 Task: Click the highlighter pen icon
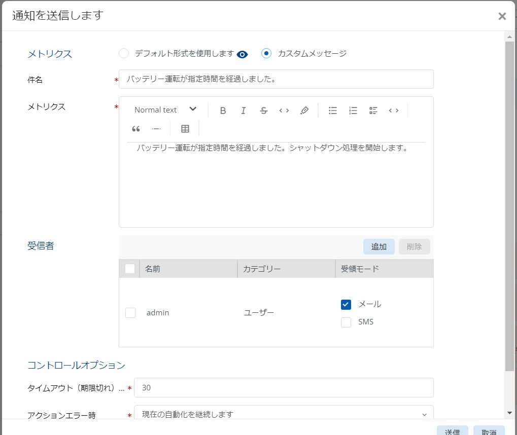[304, 111]
